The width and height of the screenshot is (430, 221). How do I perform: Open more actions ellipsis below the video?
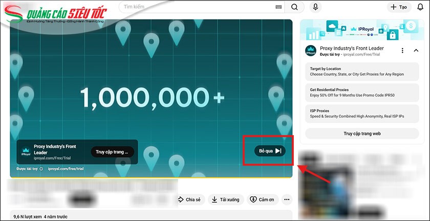click(287, 200)
